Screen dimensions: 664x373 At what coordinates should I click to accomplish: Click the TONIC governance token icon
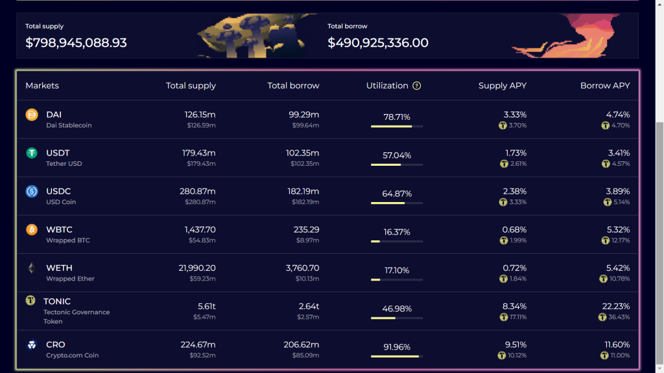pos(30,300)
